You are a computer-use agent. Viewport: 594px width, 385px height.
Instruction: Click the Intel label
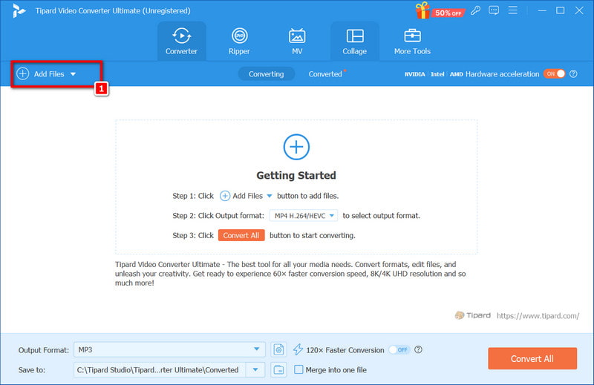(437, 74)
